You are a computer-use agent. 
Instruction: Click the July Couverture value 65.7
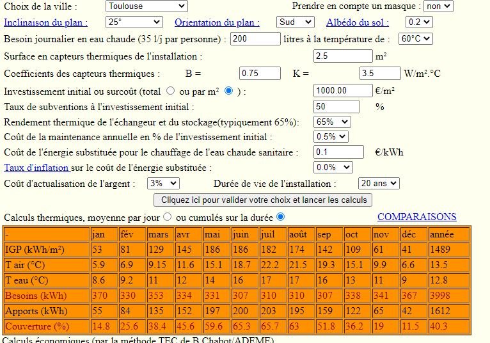(273, 326)
